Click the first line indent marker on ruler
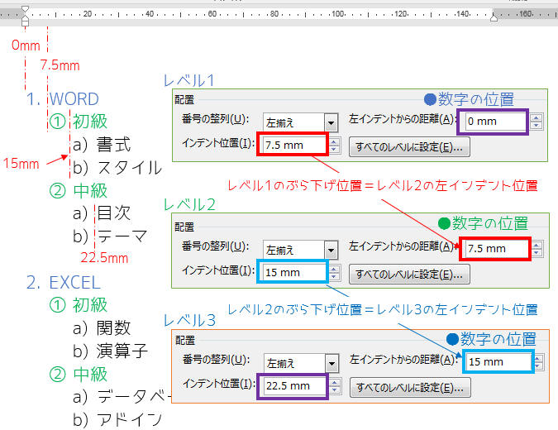 pos(25,9)
